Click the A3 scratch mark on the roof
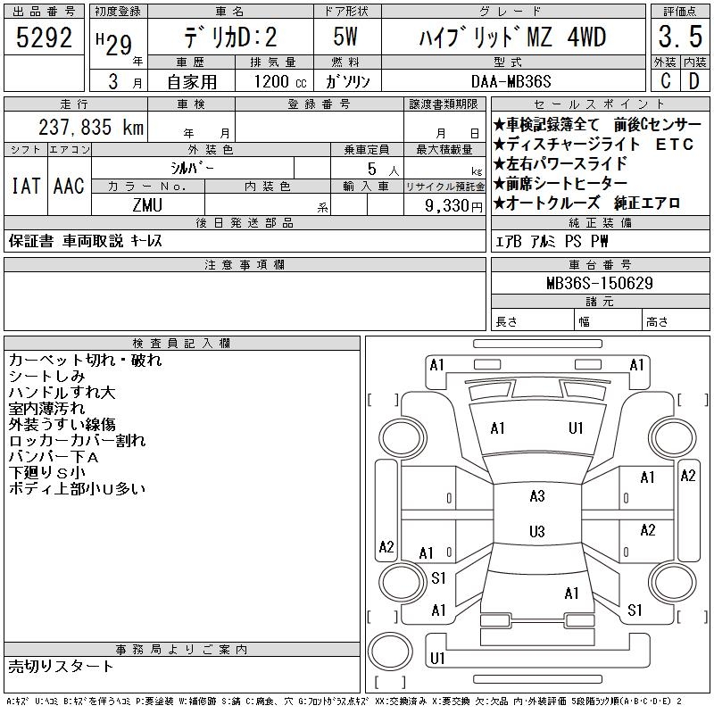 point(536,496)
